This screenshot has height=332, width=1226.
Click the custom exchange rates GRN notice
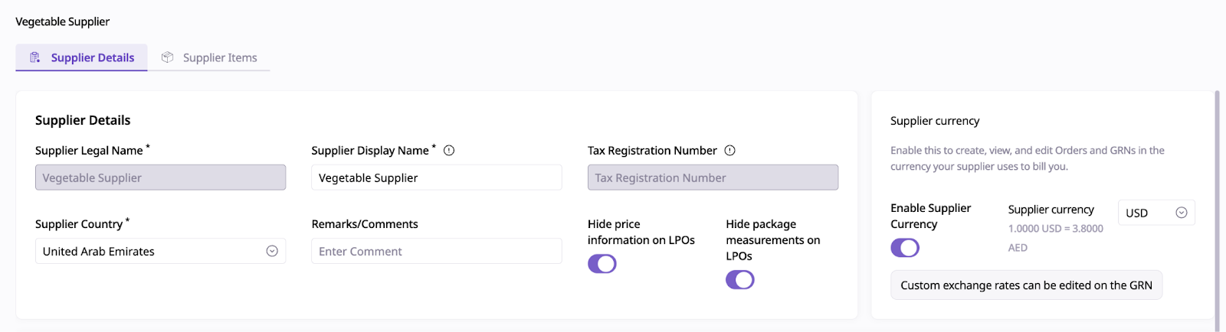pos(1026,285)
